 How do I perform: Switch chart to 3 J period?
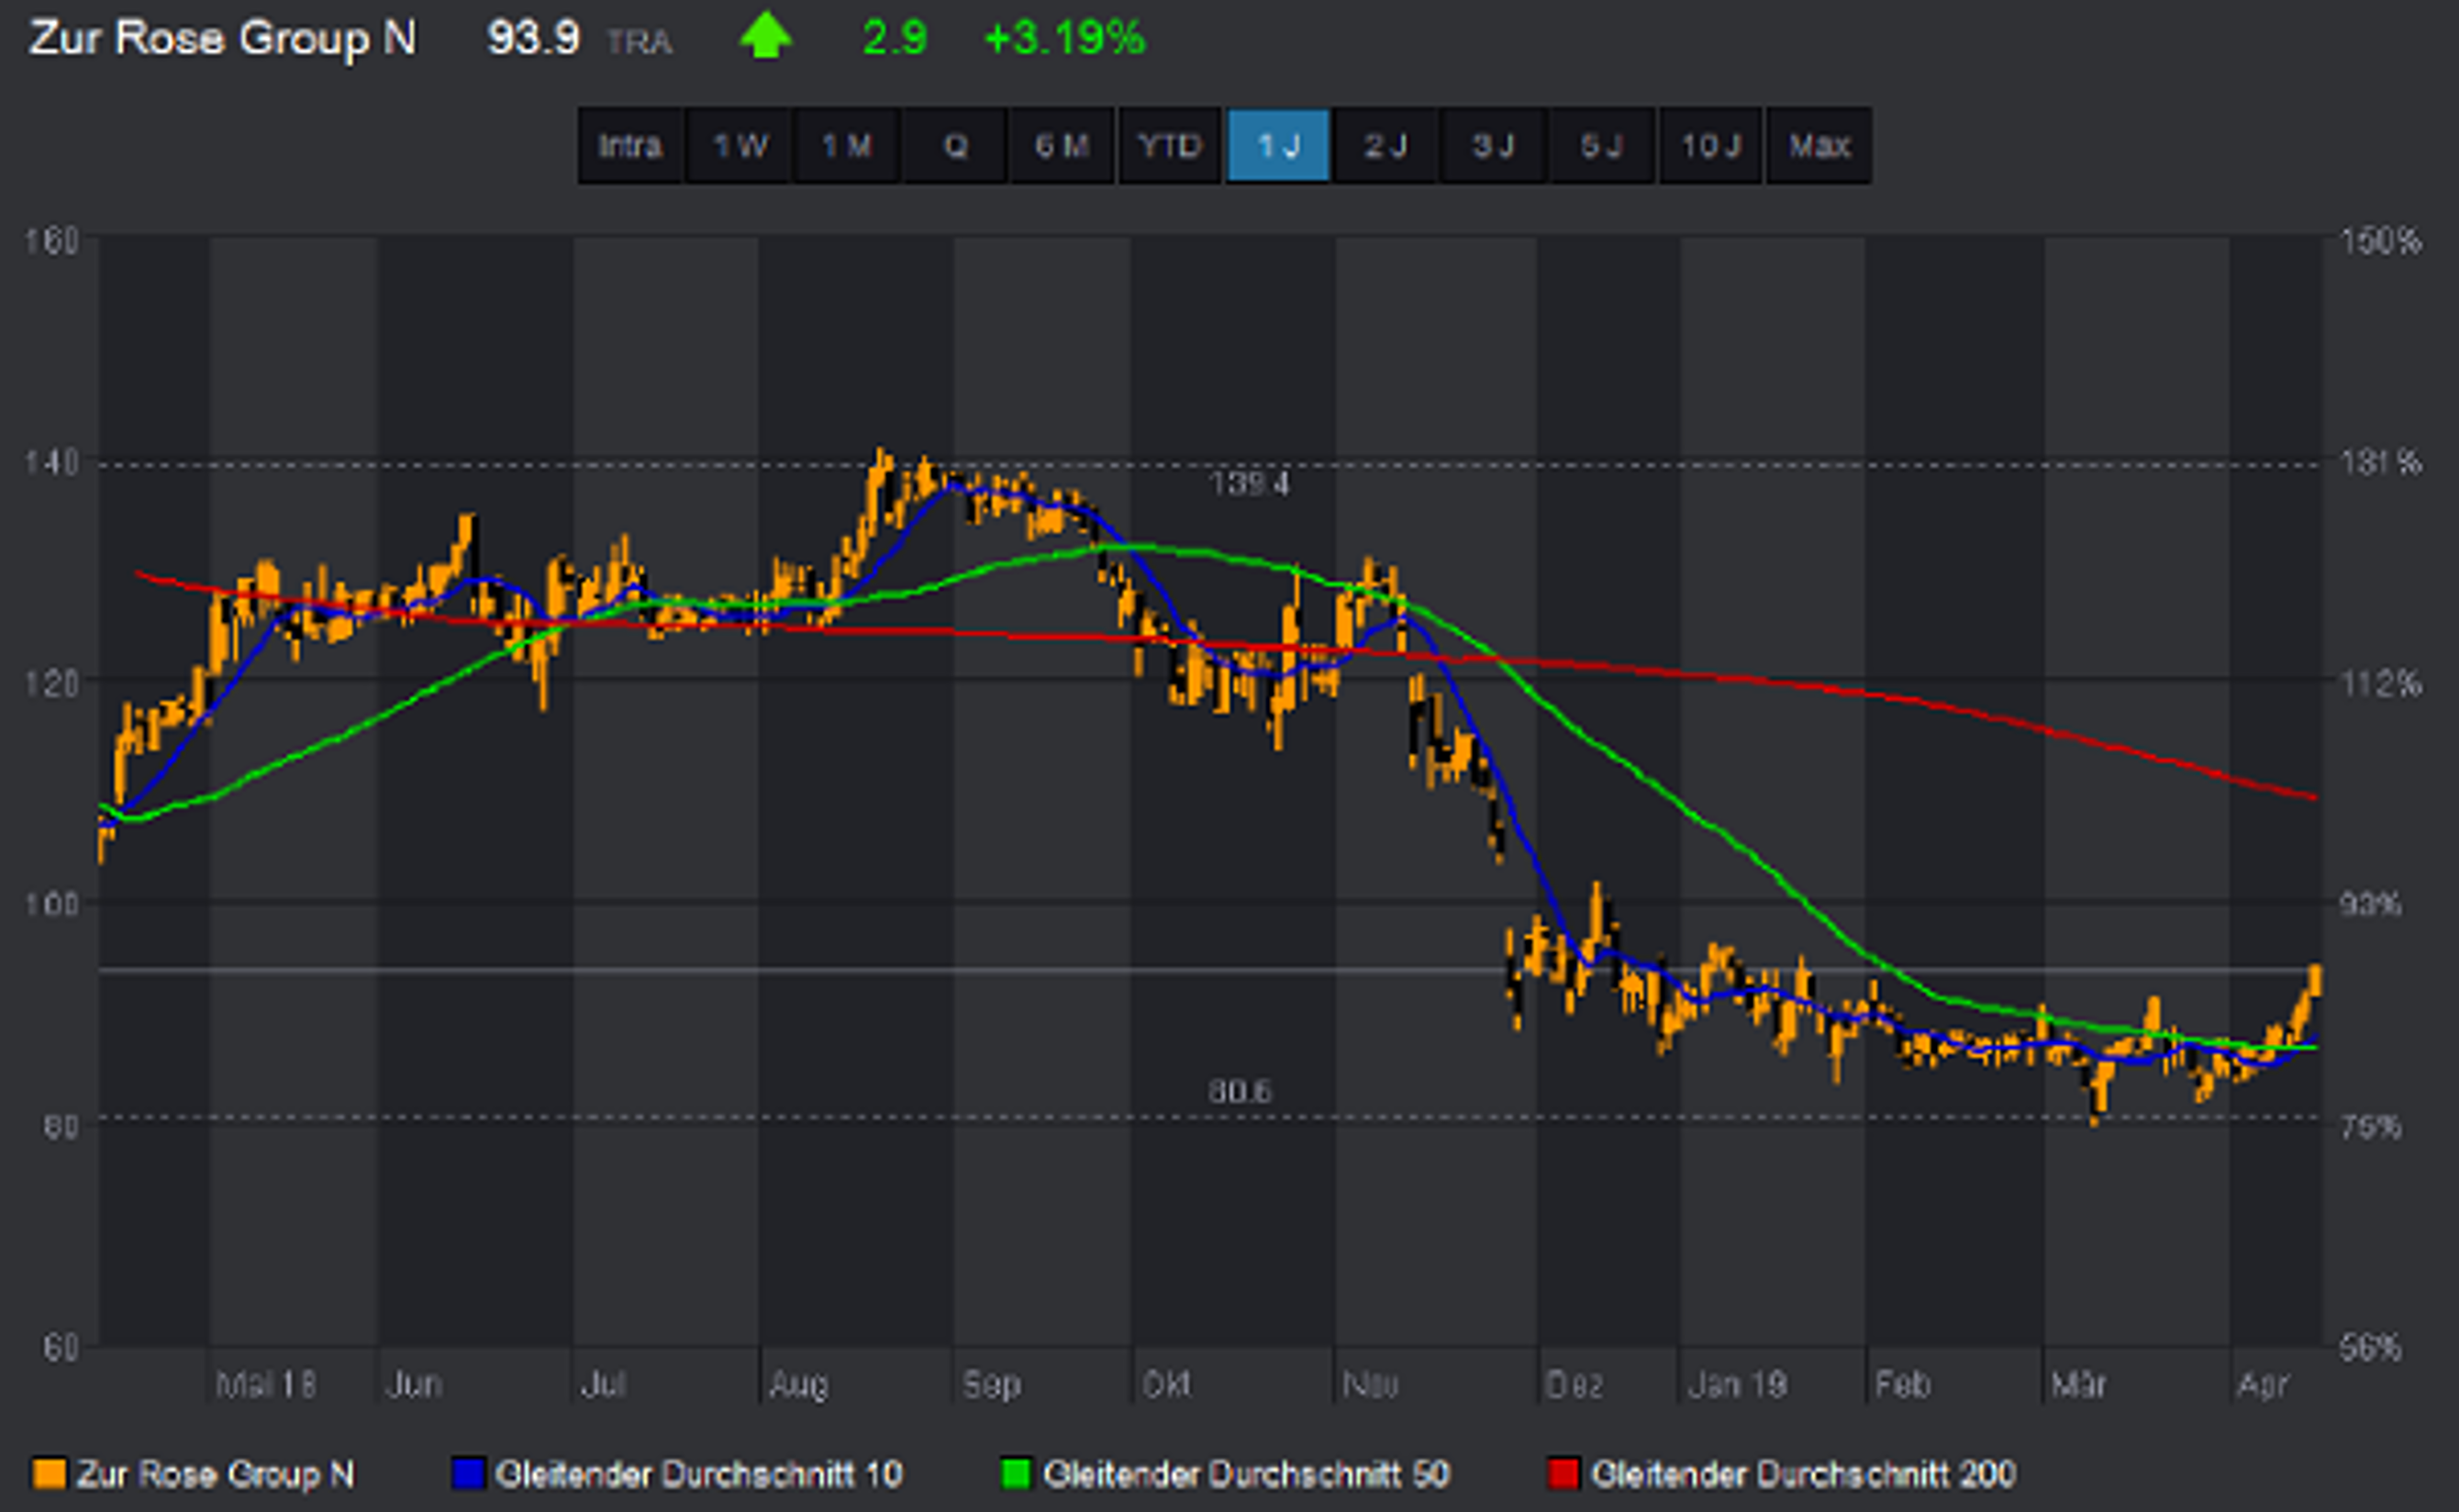point(1493,146)
